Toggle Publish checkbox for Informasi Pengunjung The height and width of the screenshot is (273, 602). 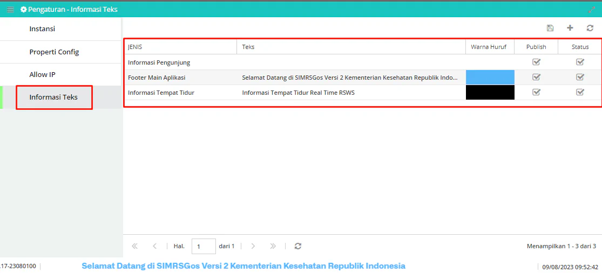536,62
